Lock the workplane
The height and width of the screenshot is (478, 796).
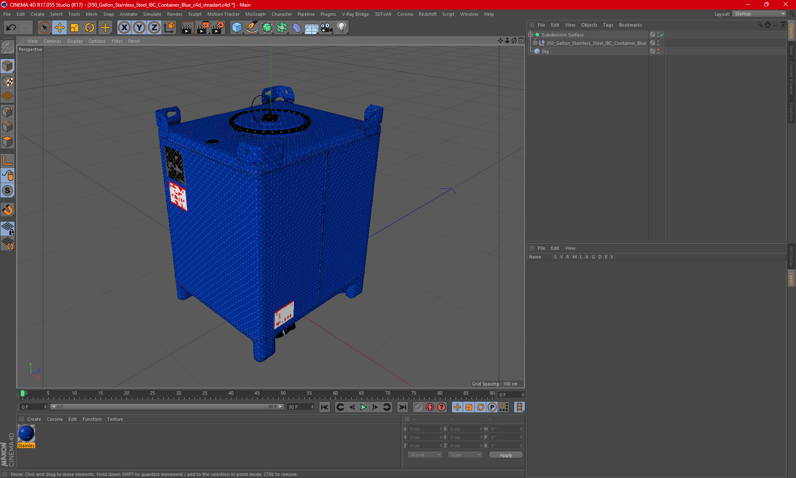click(x=7, y=229)
